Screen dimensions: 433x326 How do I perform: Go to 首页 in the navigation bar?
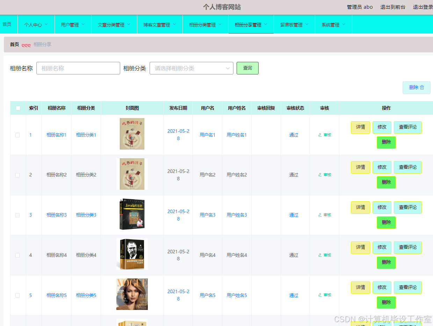pyautogui.click(x=7, y=24)
